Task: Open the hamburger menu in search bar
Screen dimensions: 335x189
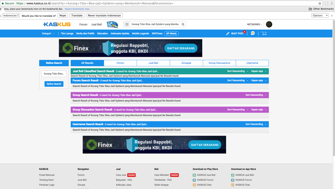Action: coord(127,24)
